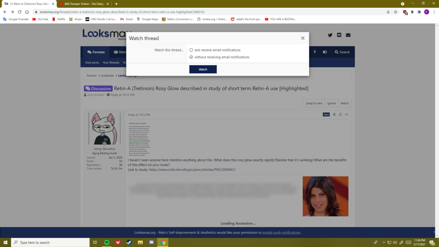Open Jerzy Bondov's avatar image
This screenshot has width=439, height=247.
[104, 129]
